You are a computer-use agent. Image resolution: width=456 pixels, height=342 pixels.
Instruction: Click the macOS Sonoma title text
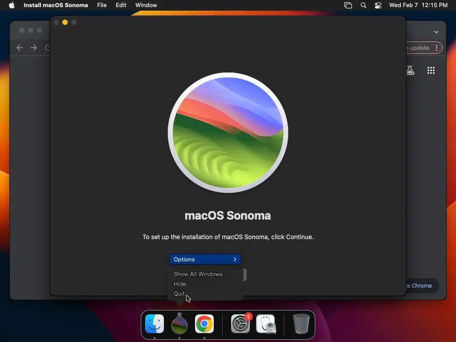228,216
